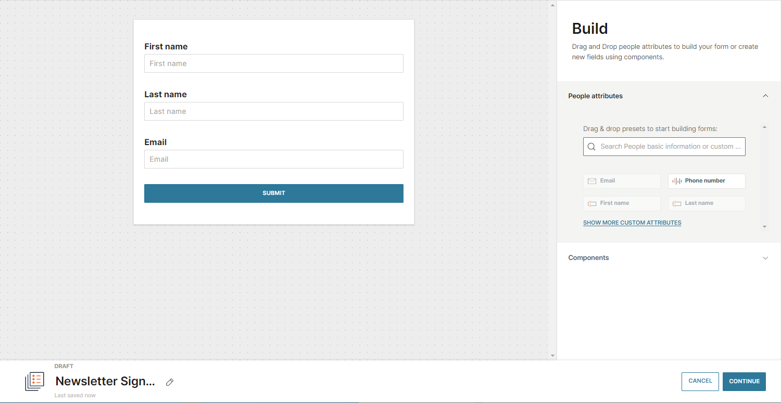
Task: Focus the Search People attributes box
Action: pos(664,147)
